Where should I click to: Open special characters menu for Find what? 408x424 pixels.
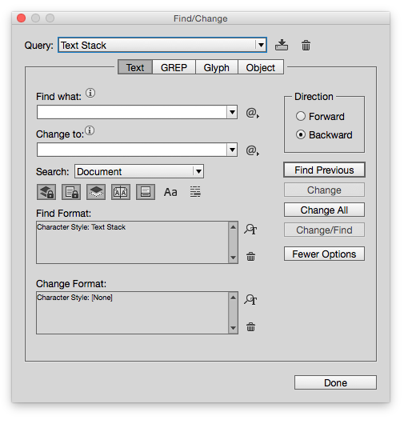[252, 113]
